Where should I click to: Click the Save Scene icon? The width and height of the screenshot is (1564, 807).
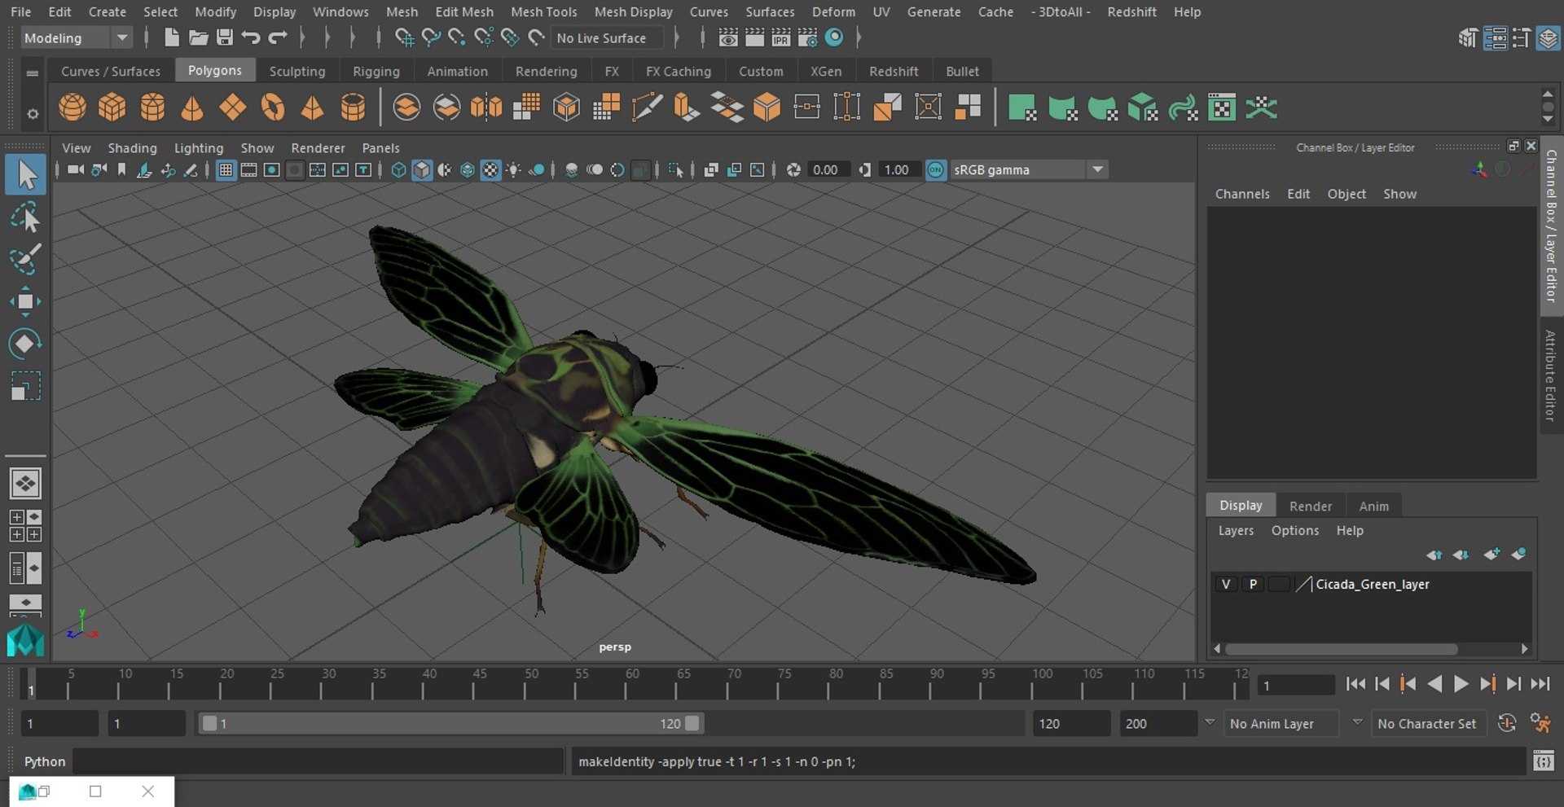[224, 37]
